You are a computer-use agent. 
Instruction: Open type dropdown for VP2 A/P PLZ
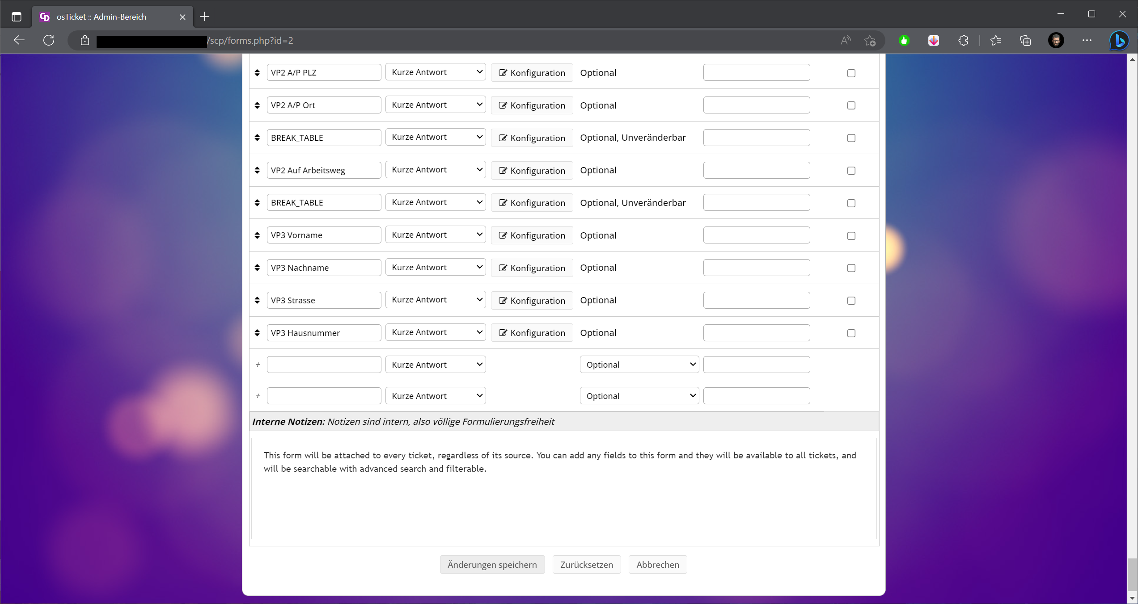pos(436,72)
